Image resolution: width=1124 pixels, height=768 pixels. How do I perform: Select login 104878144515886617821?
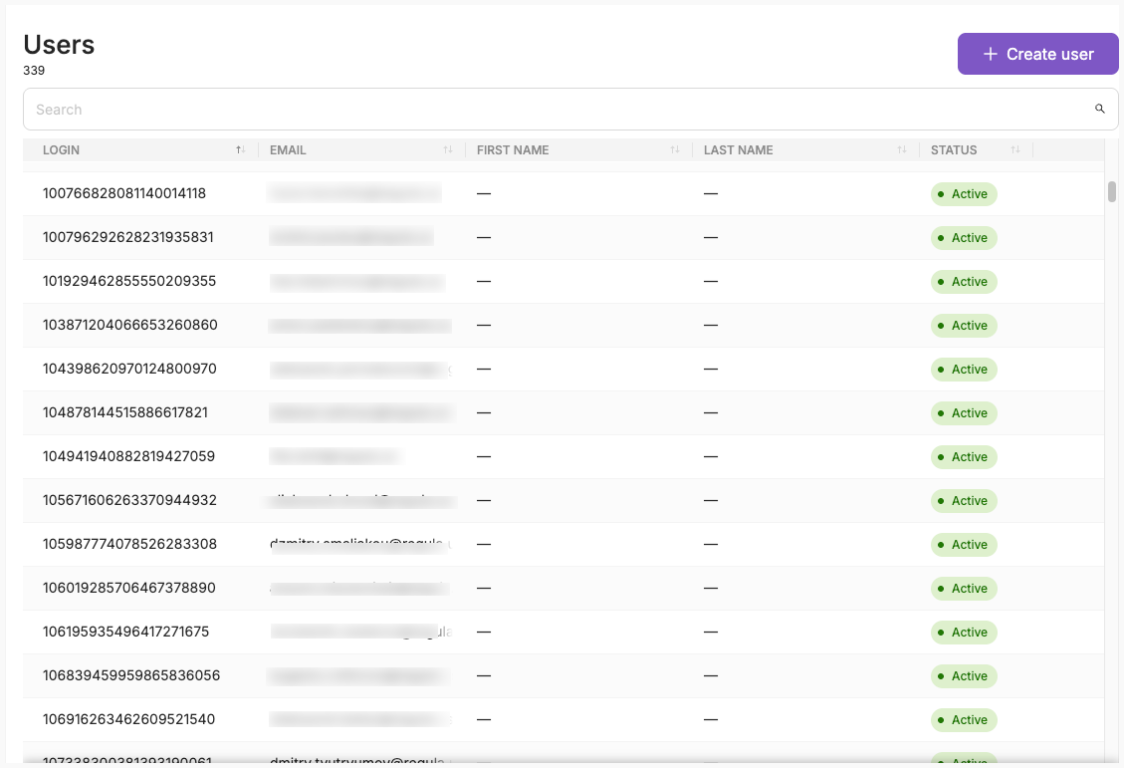125,412
